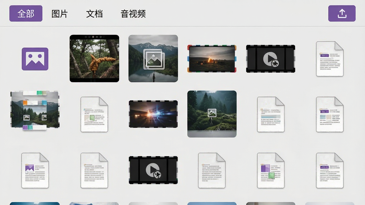Open the second-row document with blue table

(271, 114)
